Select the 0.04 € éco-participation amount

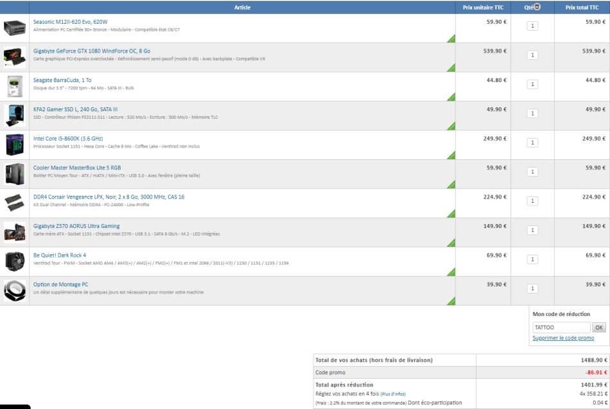pos(600,403)
